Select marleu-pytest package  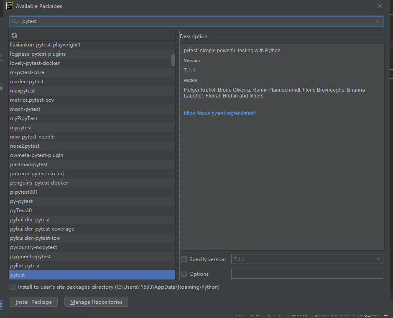[92, 82]
